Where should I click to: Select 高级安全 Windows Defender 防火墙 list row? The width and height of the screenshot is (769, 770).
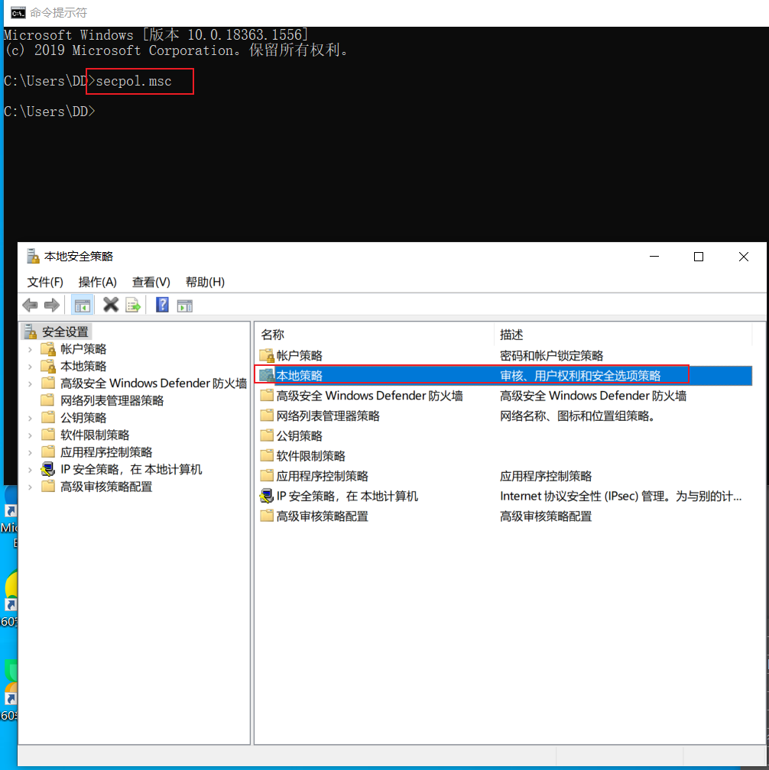(505, 396)
